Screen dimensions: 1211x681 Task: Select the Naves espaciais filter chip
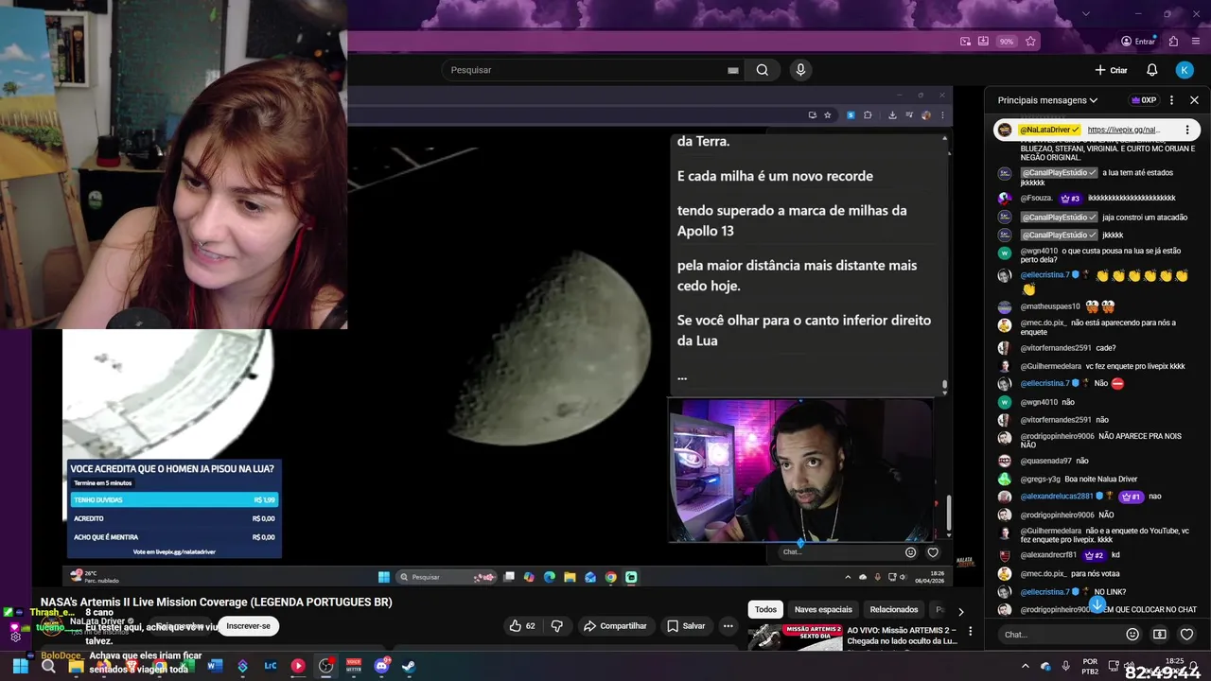[x=823, y=610]
